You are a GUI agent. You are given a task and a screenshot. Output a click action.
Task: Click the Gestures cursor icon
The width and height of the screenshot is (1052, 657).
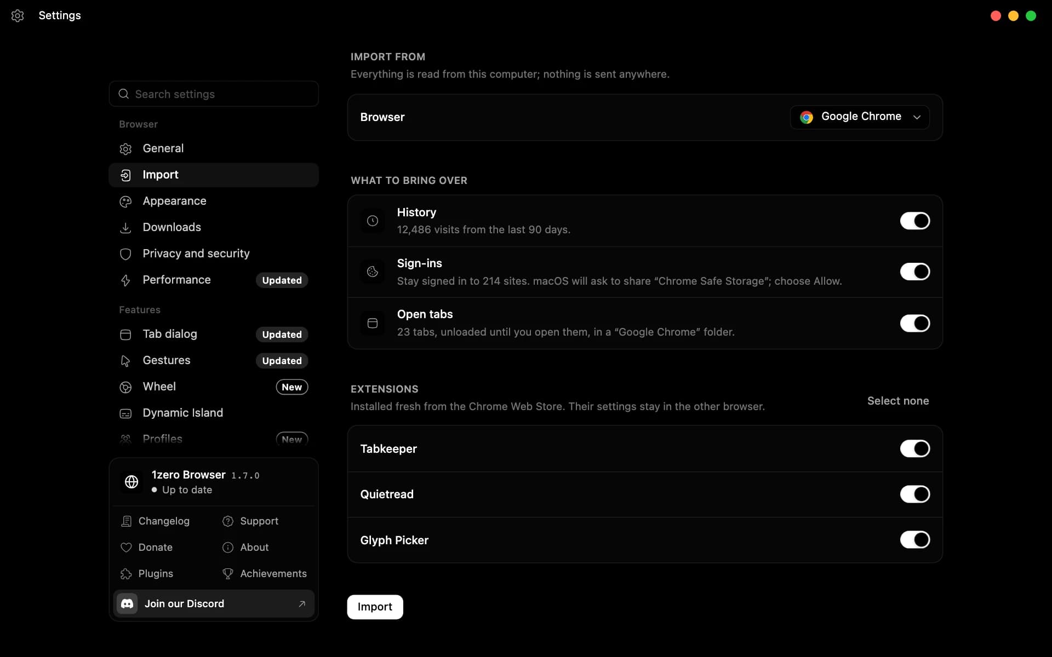(x=125, y=360)
